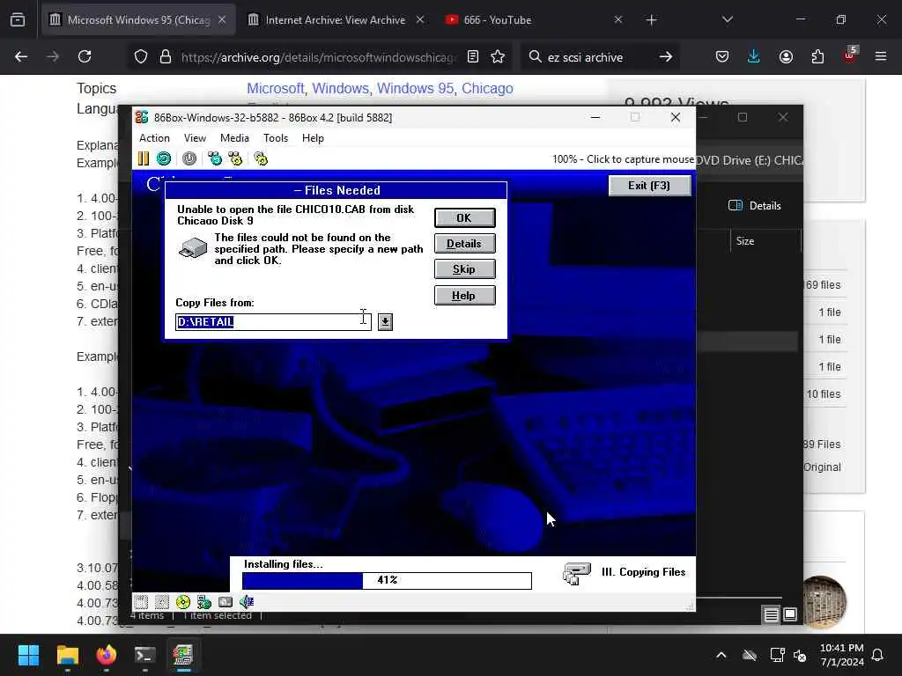Click the second floppy drive status icon
The width and height of the screenshot is (902, 676).
point(162,602)
